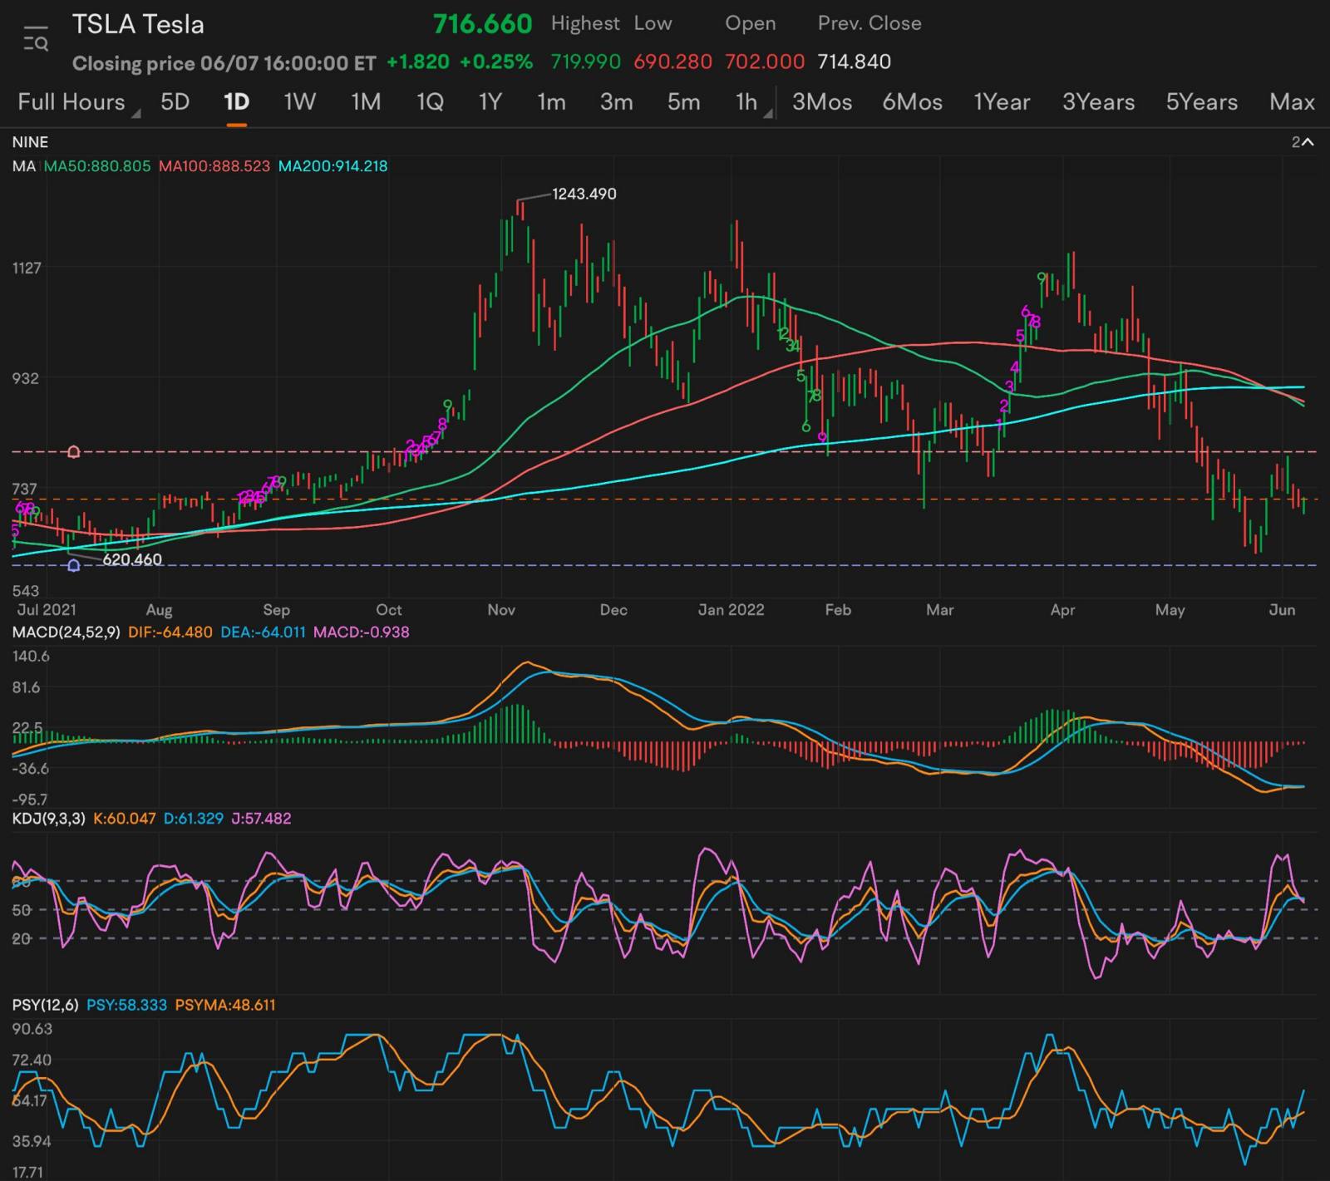Click the Low value 690.280
The width and height of the screenshot is (1330, 1181).
pyautogui.click(x=672, y=62)
